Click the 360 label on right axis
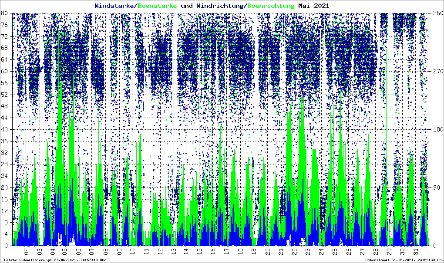The image size is (444, 263). point(437,13)
